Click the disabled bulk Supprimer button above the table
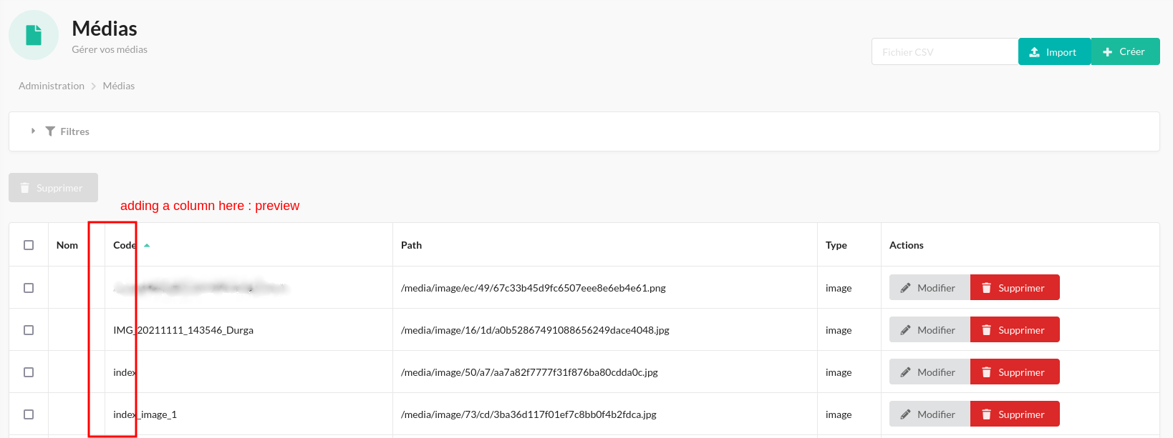This screenshot has width=1173, height=438. coord(53,188)
